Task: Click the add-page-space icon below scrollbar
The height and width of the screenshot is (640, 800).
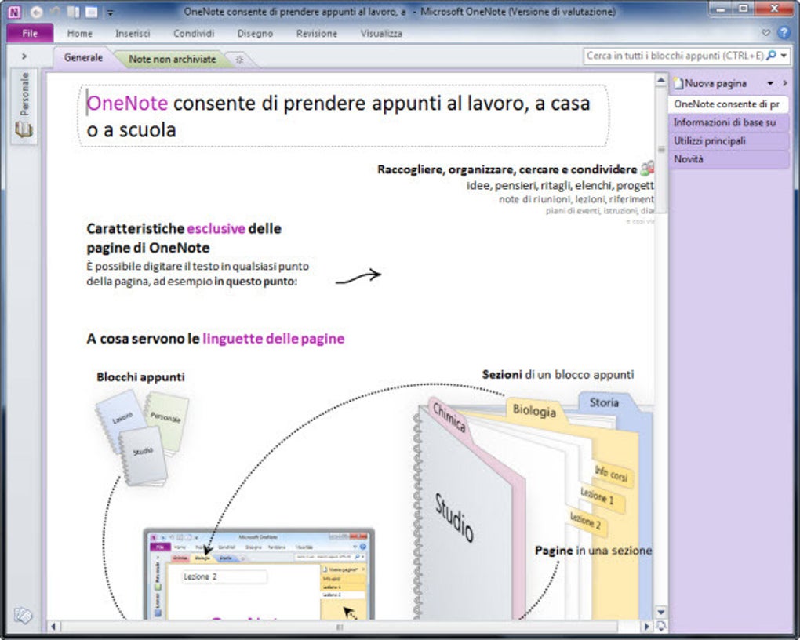Action: point(660,626)
